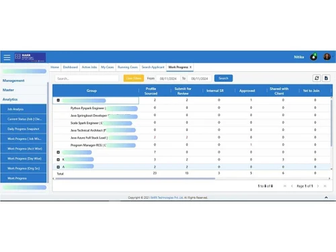Collapse the first expanded group row
The height and width of the screenshot is (252, 336).
coord(58,100)
